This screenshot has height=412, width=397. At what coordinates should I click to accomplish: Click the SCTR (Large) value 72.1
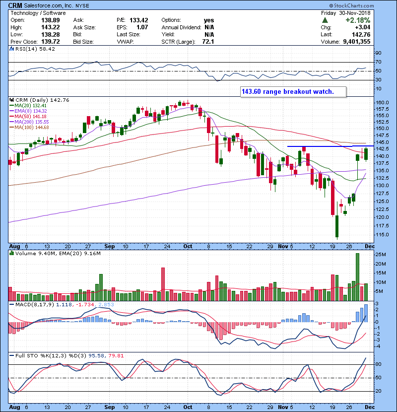click(x=208, y=42)
